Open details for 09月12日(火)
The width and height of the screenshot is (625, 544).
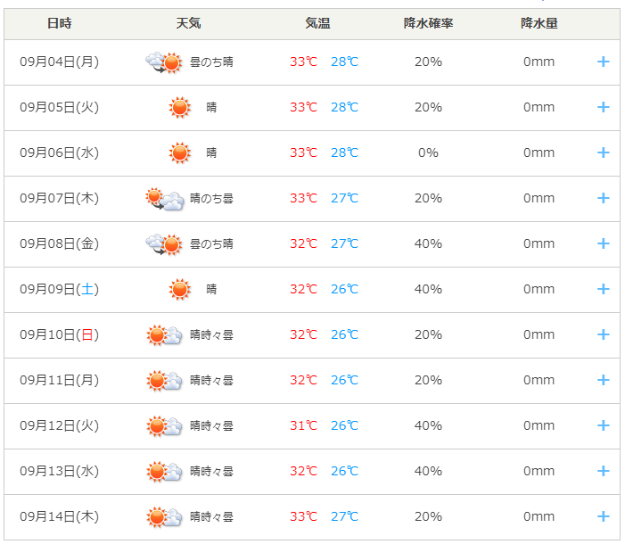(x=603, y=425)
